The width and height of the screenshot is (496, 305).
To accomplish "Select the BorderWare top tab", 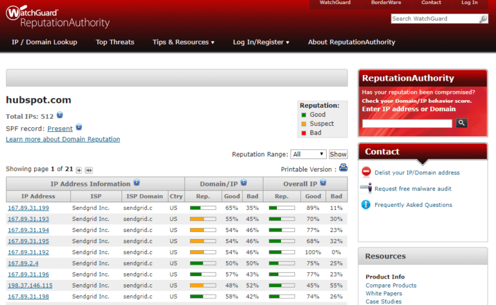I will pos(386,3).
